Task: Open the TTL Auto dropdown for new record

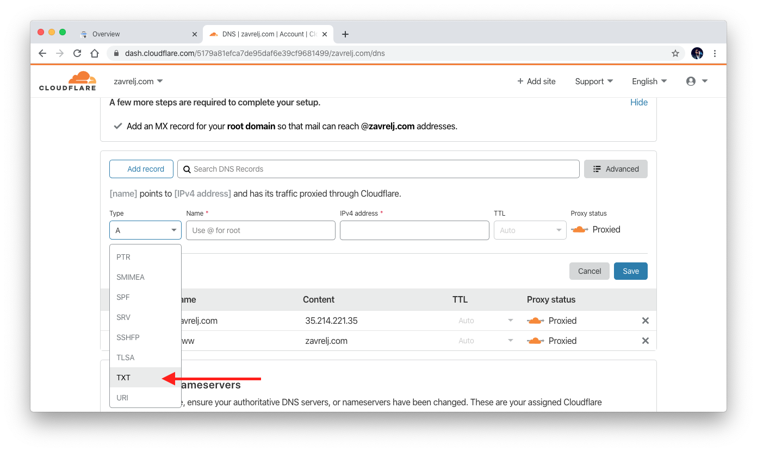Action: click(530, 230)
